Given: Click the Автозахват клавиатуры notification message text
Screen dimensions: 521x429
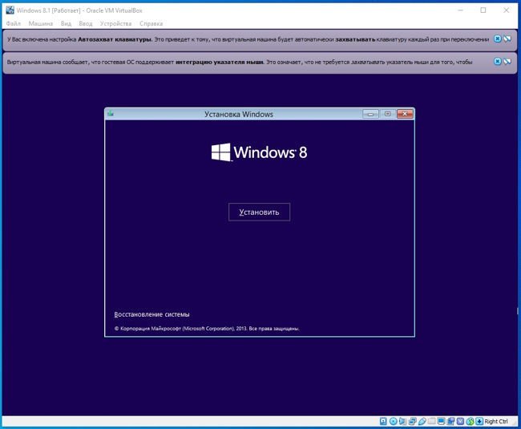Looking at the screenshot, I should point(248,39).
